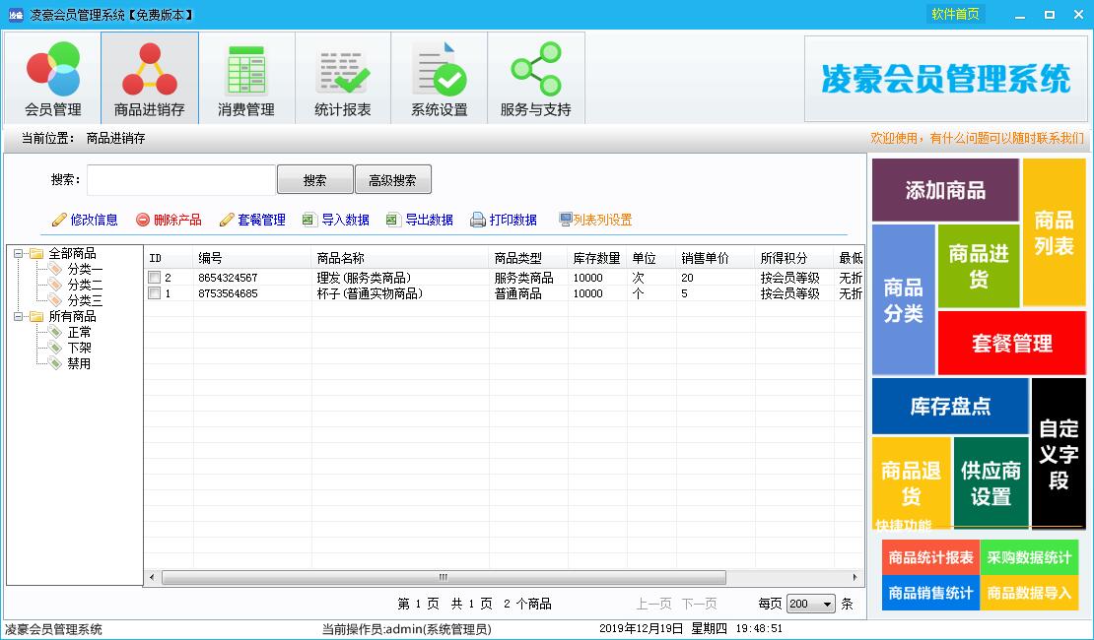1094x640 pixels.
Task: Select 分类二 in the category tree
Action: coord(85,286)
